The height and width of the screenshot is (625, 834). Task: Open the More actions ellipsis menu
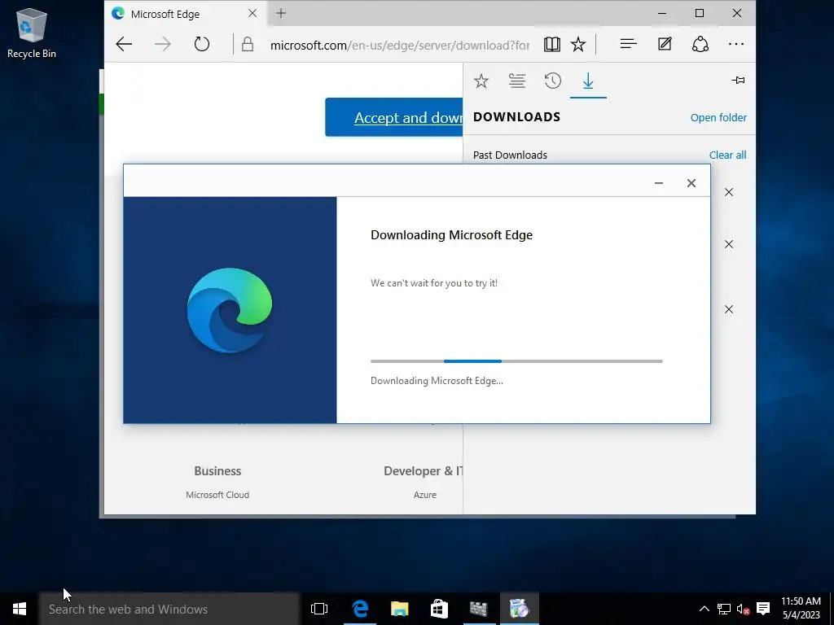(736, 44)
